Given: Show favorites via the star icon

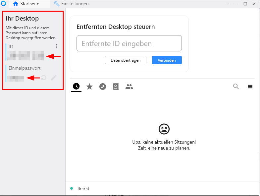Looking at the screenshot, I should click(x=89, y=87).
